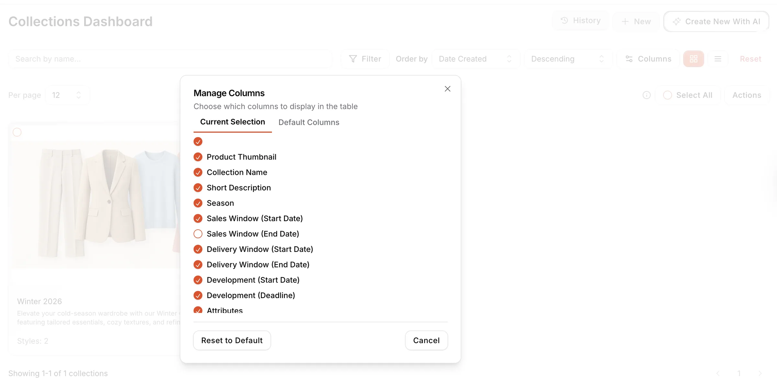Viewport: 777px width, 389px height.
Task: Select the Winter 2026 card checkbox circle
Action: [17, 132]
